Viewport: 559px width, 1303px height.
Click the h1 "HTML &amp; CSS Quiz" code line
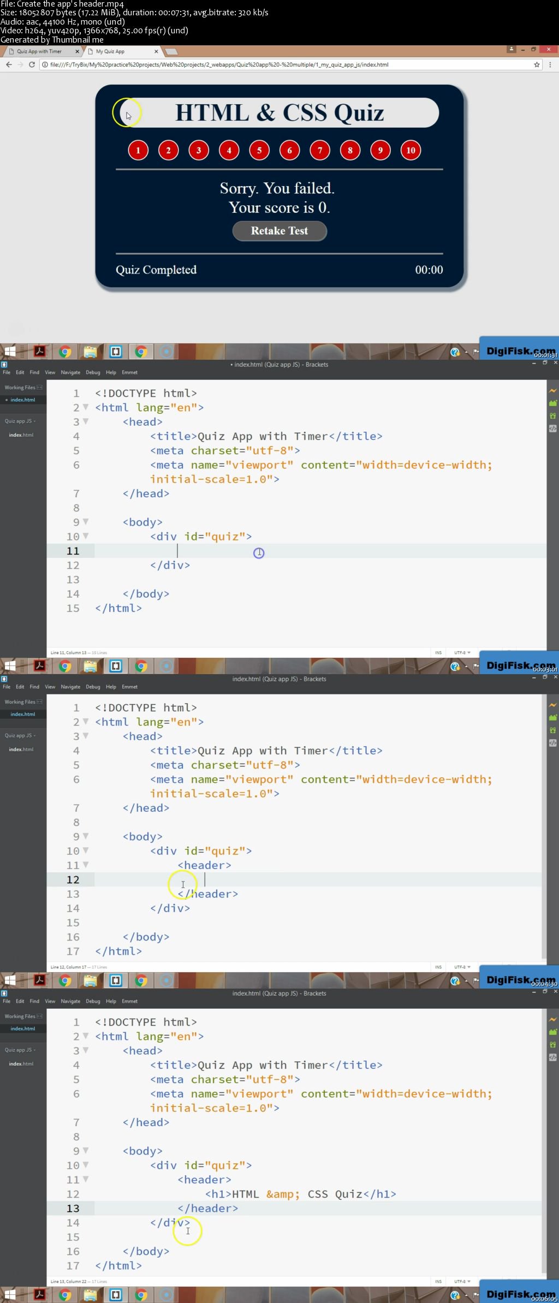point(301,1194)
